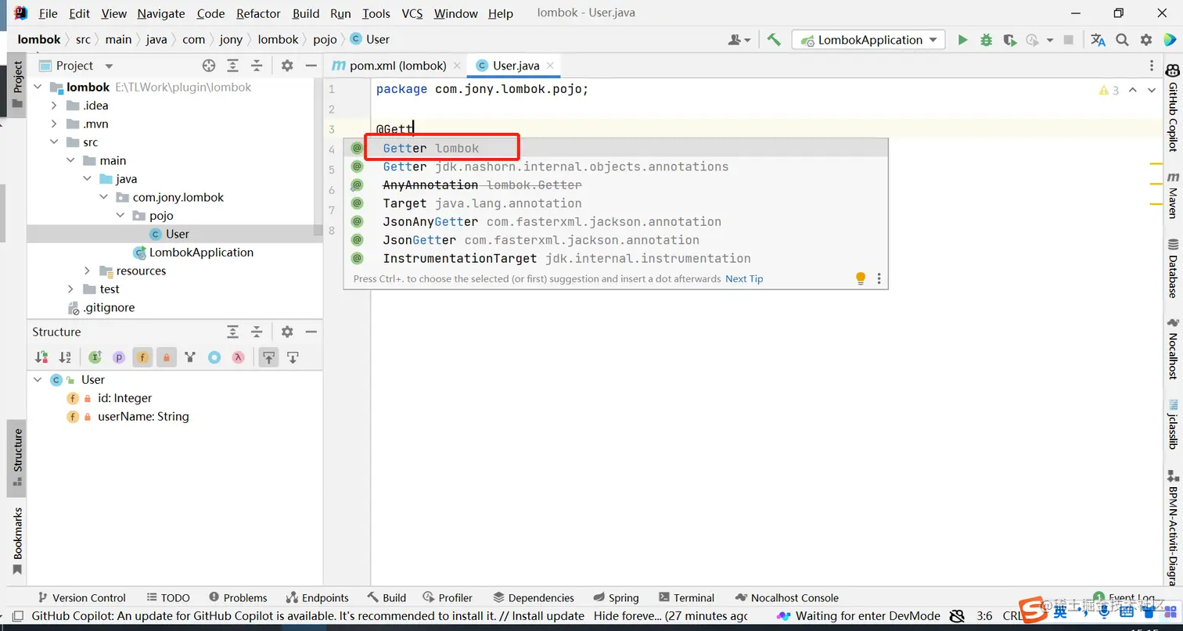Open Project panel options gear

[x=287, y=66]
